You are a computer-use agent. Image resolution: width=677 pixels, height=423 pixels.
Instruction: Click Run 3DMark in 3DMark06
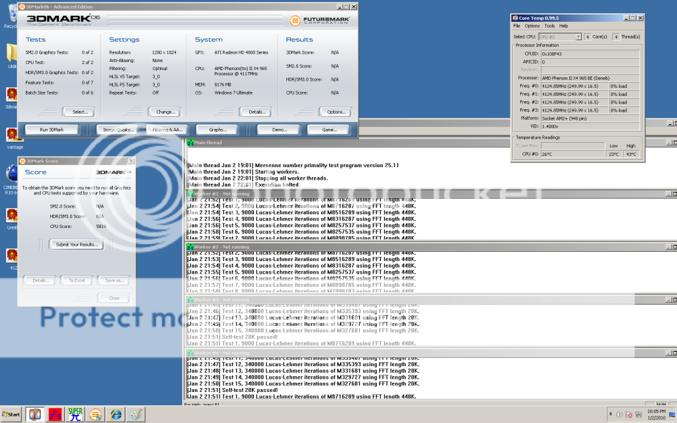(52, 130)
